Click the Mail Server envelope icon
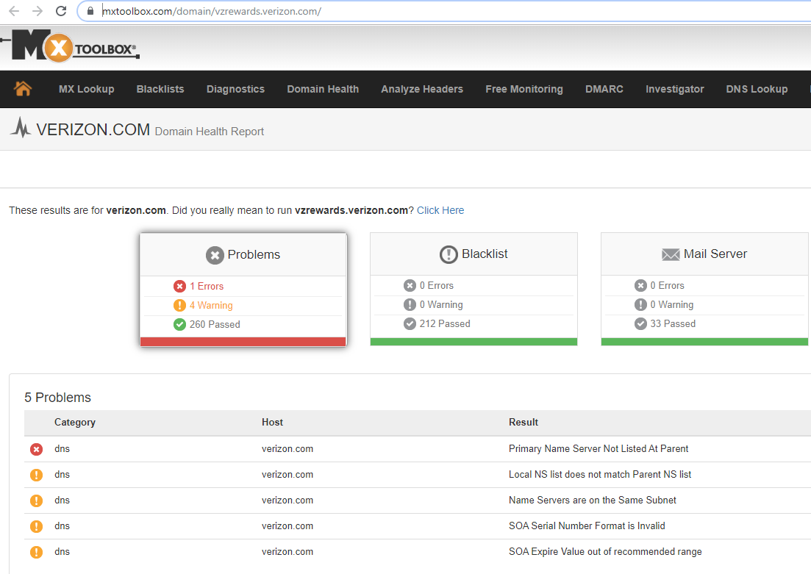Image resolution: width=811 pixels, height=574 pixels. 671,254
